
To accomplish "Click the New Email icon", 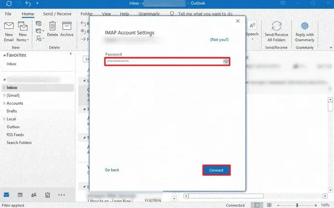I will [x=9, y=26].
